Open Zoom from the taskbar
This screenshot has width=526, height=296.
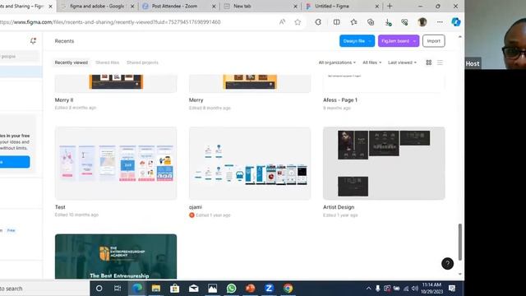coord(269,289)
